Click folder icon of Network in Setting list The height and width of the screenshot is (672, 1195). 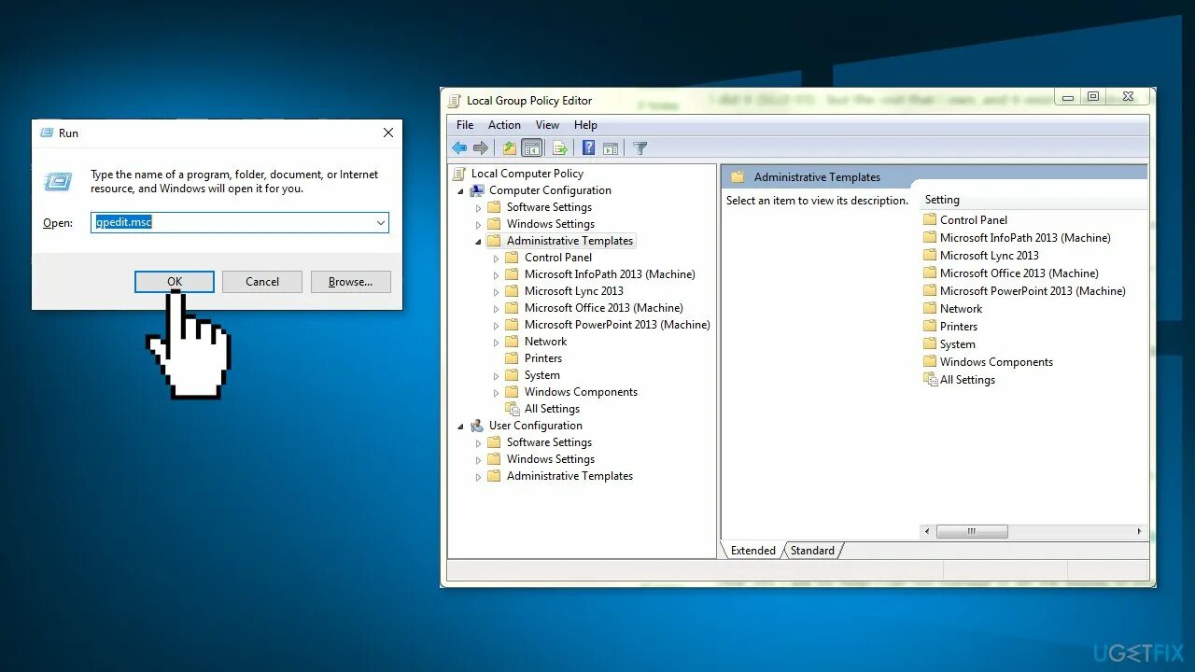(930, 309)
